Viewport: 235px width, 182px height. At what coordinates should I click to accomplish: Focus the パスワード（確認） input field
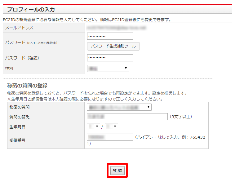(x=110, y=58)
